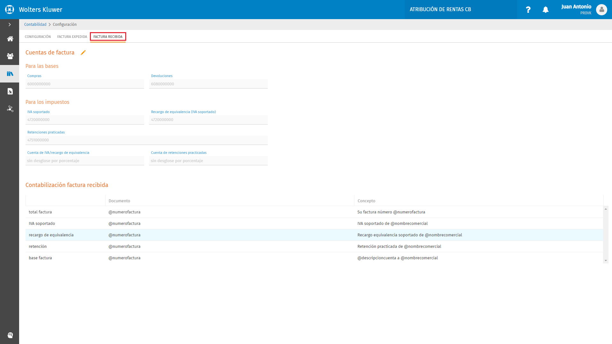Image resolution: width=612 pixels, height=344 pixels.
Task: Select the base factura row
Action: pyautogui.click(x=314, y=258)
